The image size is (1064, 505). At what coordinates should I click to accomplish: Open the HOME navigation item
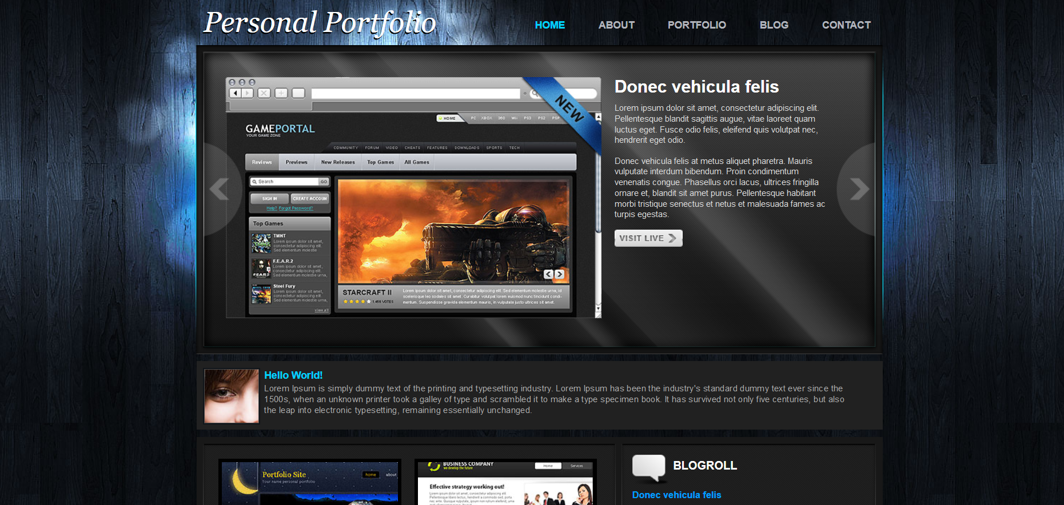tap(549, 25)
